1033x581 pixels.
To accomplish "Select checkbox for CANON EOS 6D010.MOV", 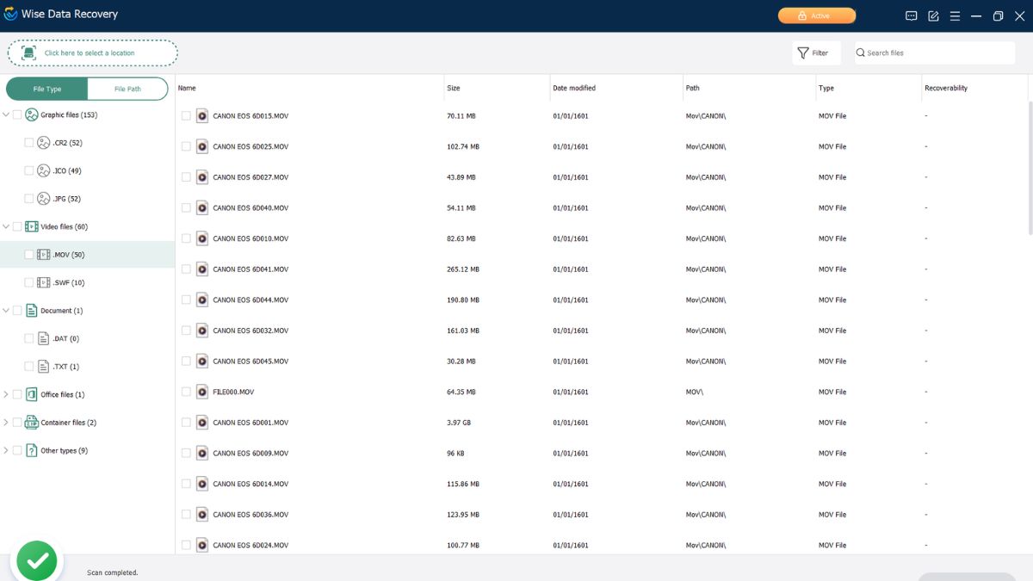I will tap(186, 238).
